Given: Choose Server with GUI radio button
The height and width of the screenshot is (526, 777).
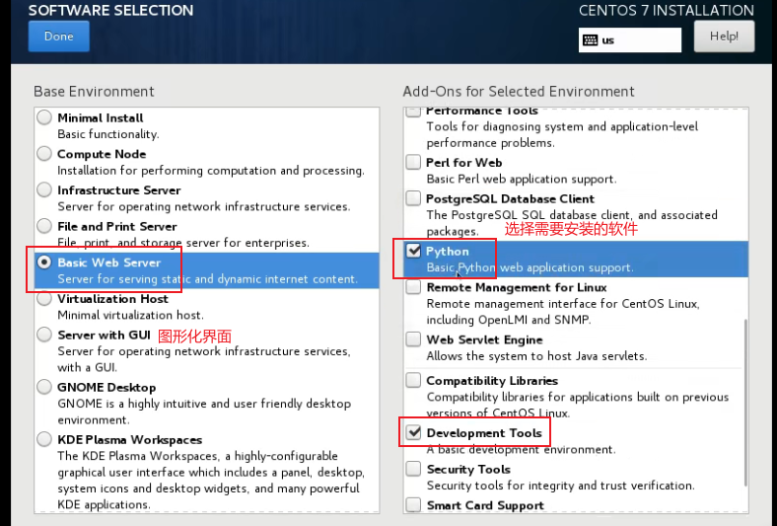Looking at the screenshot, I should point(44,335).
